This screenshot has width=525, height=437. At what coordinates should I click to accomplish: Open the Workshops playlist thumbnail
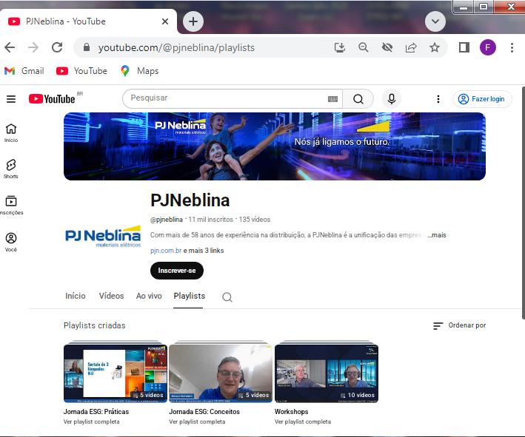(326, 373)
